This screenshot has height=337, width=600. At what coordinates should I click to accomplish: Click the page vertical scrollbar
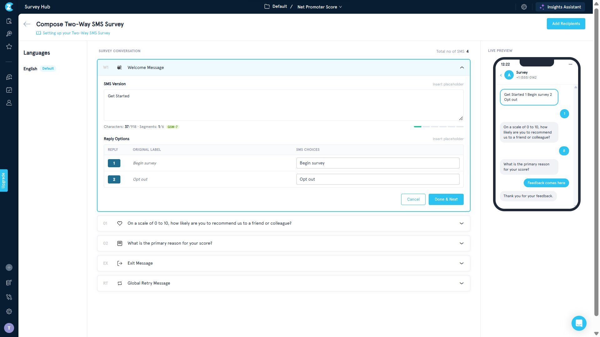(x=597, y=162)
